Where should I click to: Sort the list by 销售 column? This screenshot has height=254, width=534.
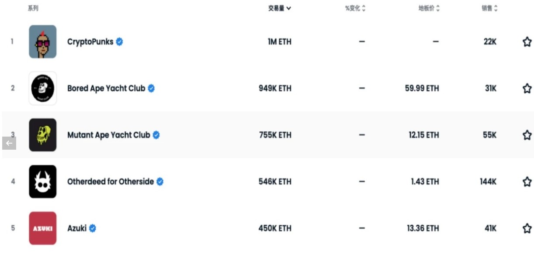490,8
